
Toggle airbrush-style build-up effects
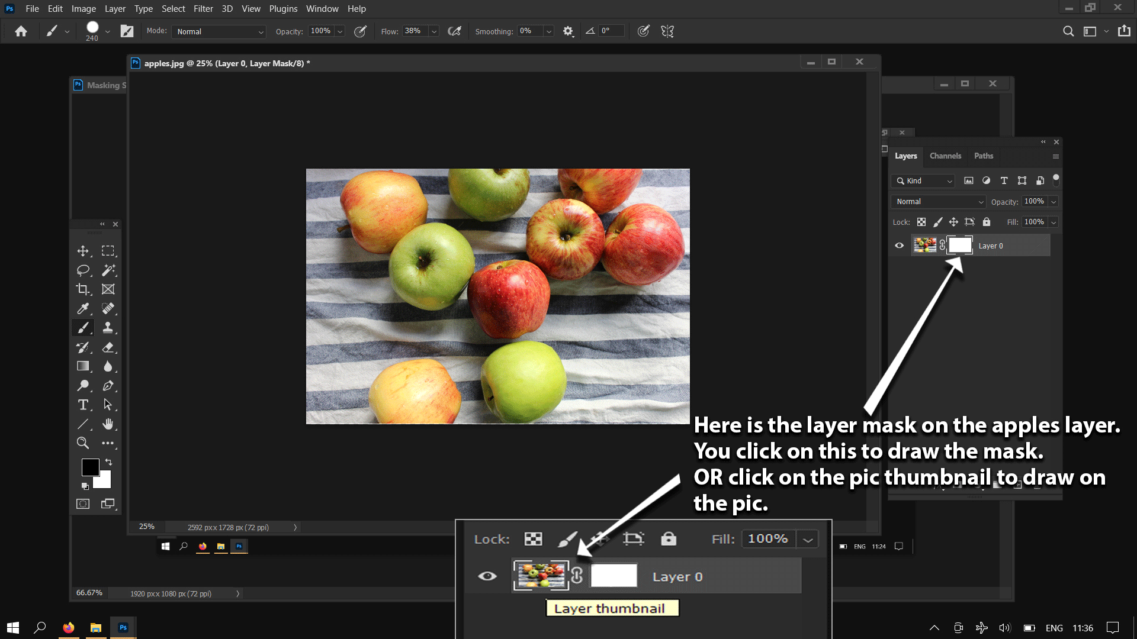[454, 31]
